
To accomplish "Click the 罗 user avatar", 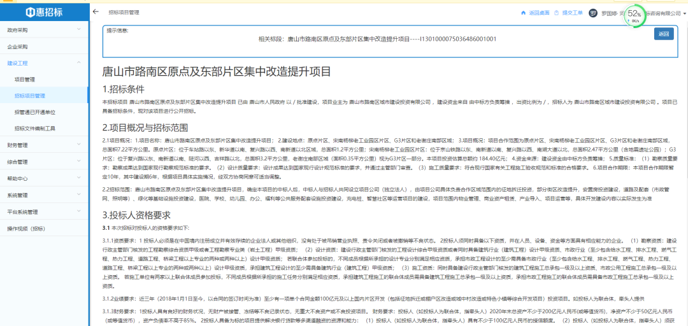I will pyautogui.click(x=593, y=13).
